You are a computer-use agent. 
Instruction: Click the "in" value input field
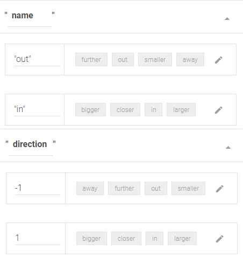(x=37, y=110)
